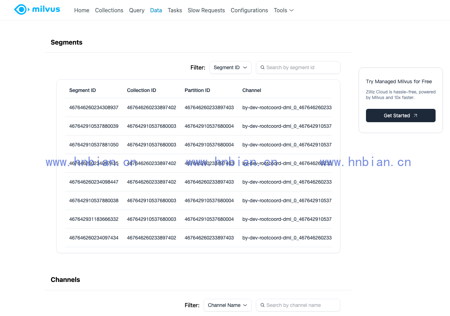
Task: Click partition ID in row 467642910537880038
Action: point(209,200)
